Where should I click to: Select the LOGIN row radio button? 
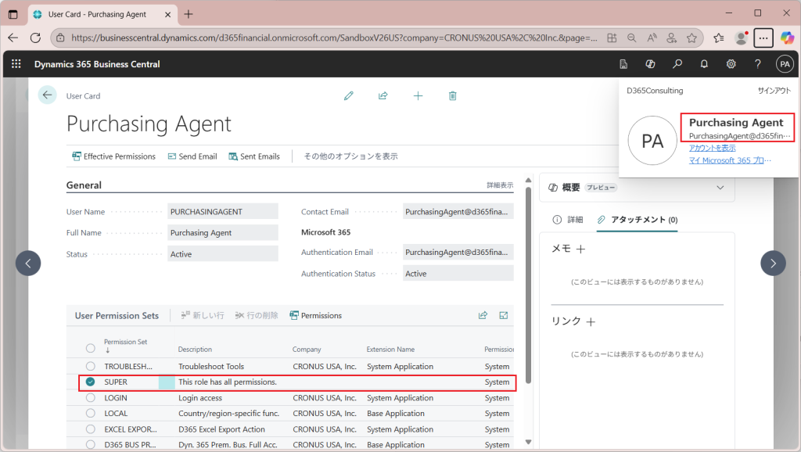(91, 398)
